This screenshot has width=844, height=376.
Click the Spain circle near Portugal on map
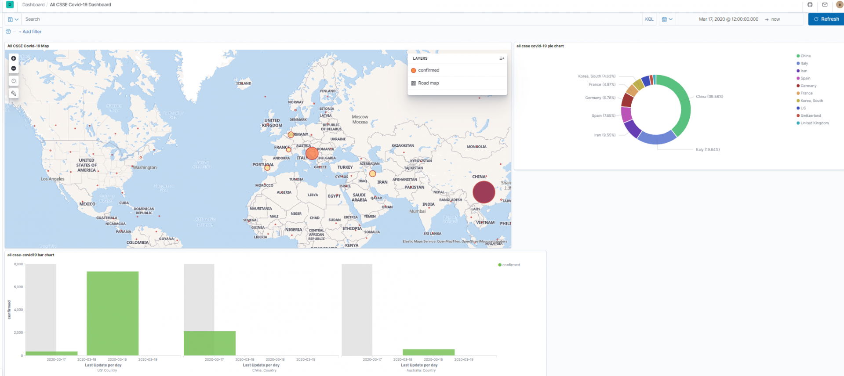267,168
